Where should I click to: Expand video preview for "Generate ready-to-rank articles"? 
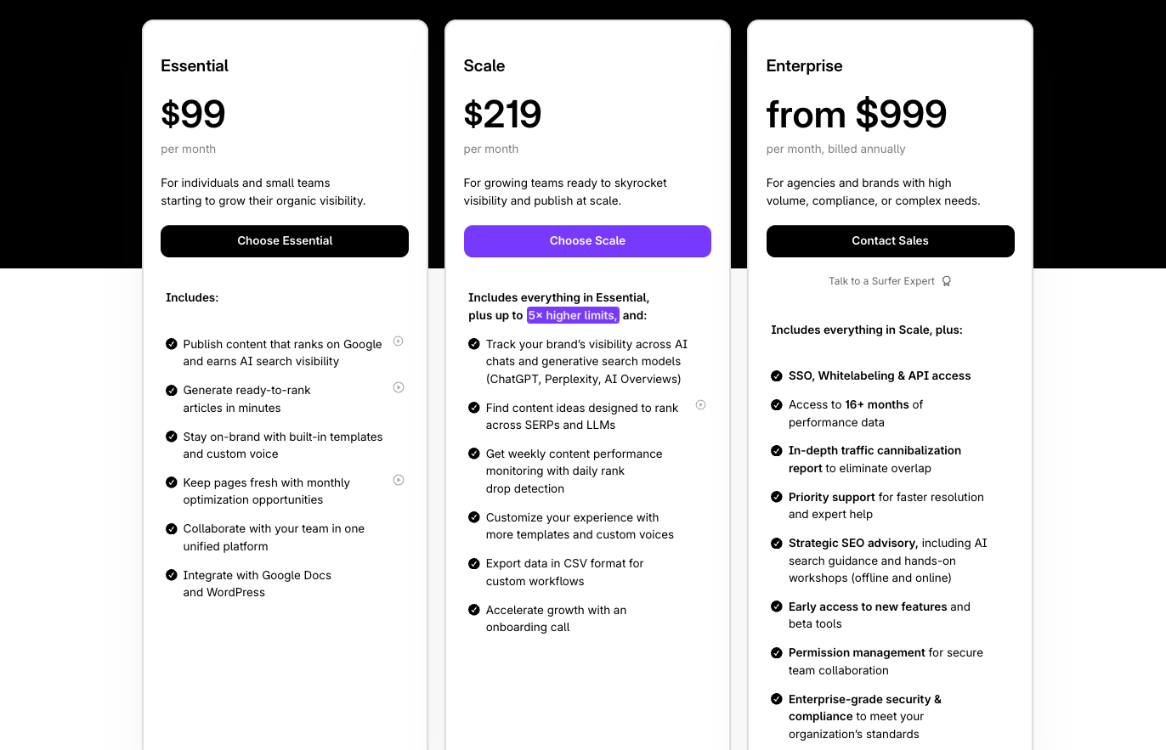tap(398, 387)
